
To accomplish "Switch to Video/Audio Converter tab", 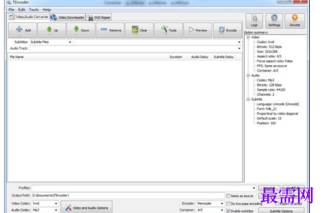I will click(x=29, y=17).
